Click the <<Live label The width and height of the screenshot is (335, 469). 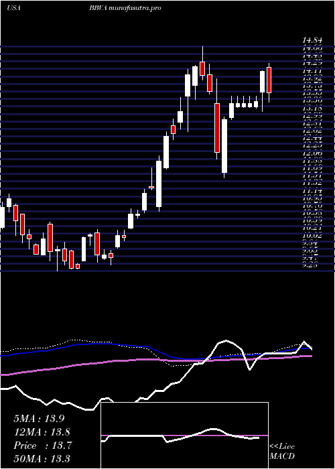(282, 447)
